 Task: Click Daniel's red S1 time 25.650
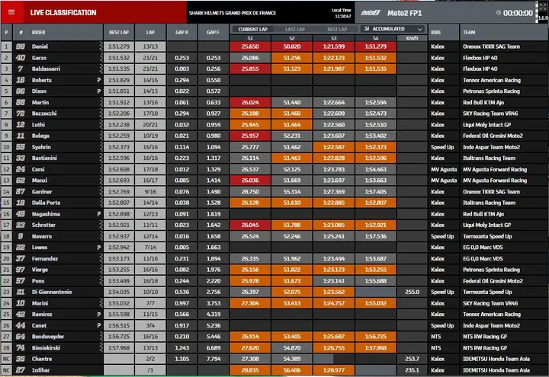250,46
